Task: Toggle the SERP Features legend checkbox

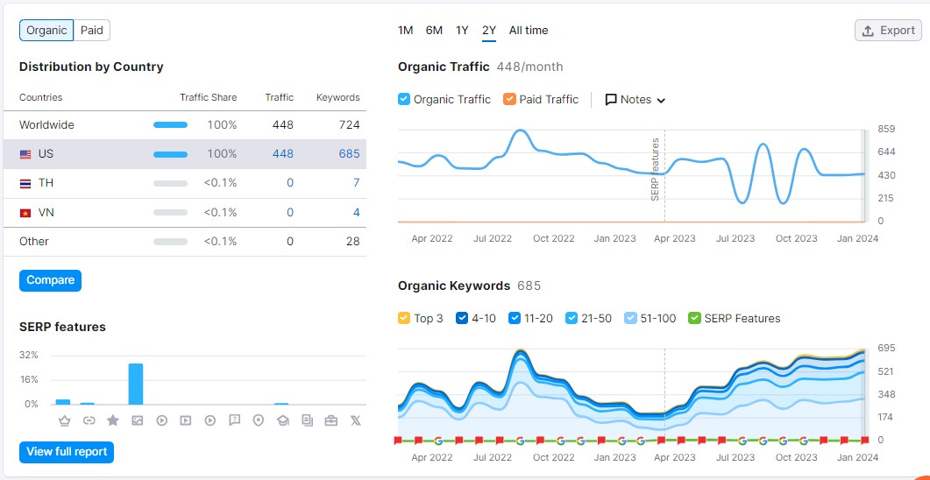Action: (695, 318)
